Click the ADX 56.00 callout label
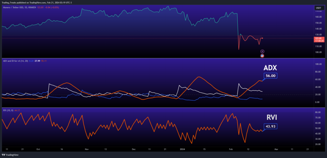The width and height of the screenshot is (327, 158). pyautogui.click(x=270, y=76)
